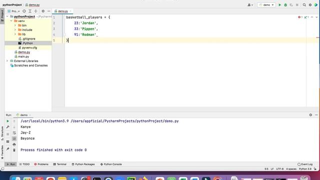Open the demo run configuration dropdown
Viewport: 320px width, 180px height.
266,5
